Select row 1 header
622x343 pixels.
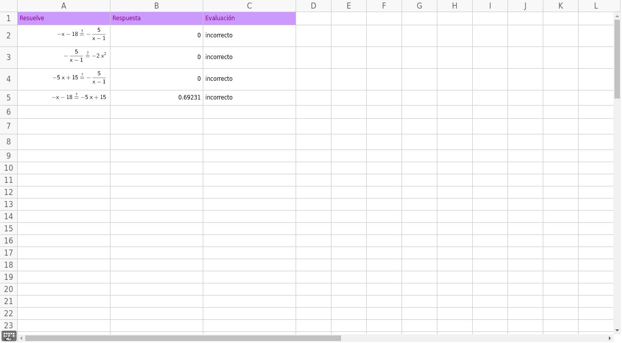[x=9, y=18]
